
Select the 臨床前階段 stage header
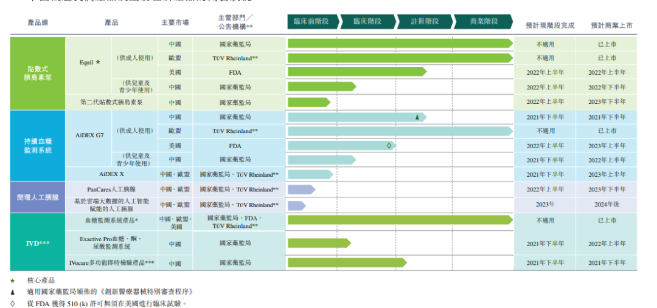click(x=313, y=22)
